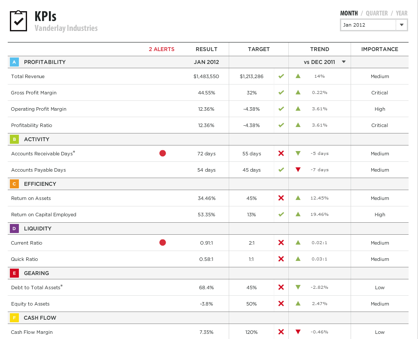This screenshot has height=339, width=418.
Task: Click the red down-trend arrow for Cash Flow Margin
Action: tap(298, 332)
